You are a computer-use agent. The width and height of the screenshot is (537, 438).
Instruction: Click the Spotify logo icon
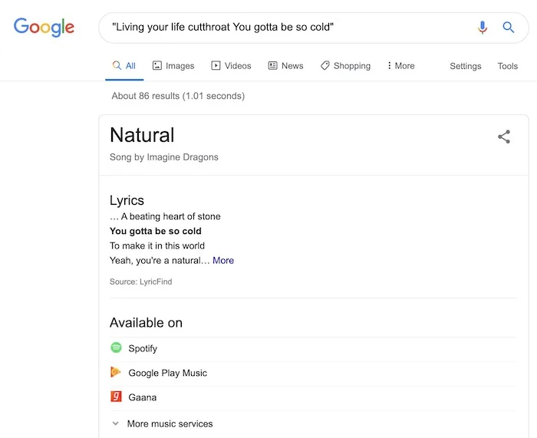[x=116, y=347]
